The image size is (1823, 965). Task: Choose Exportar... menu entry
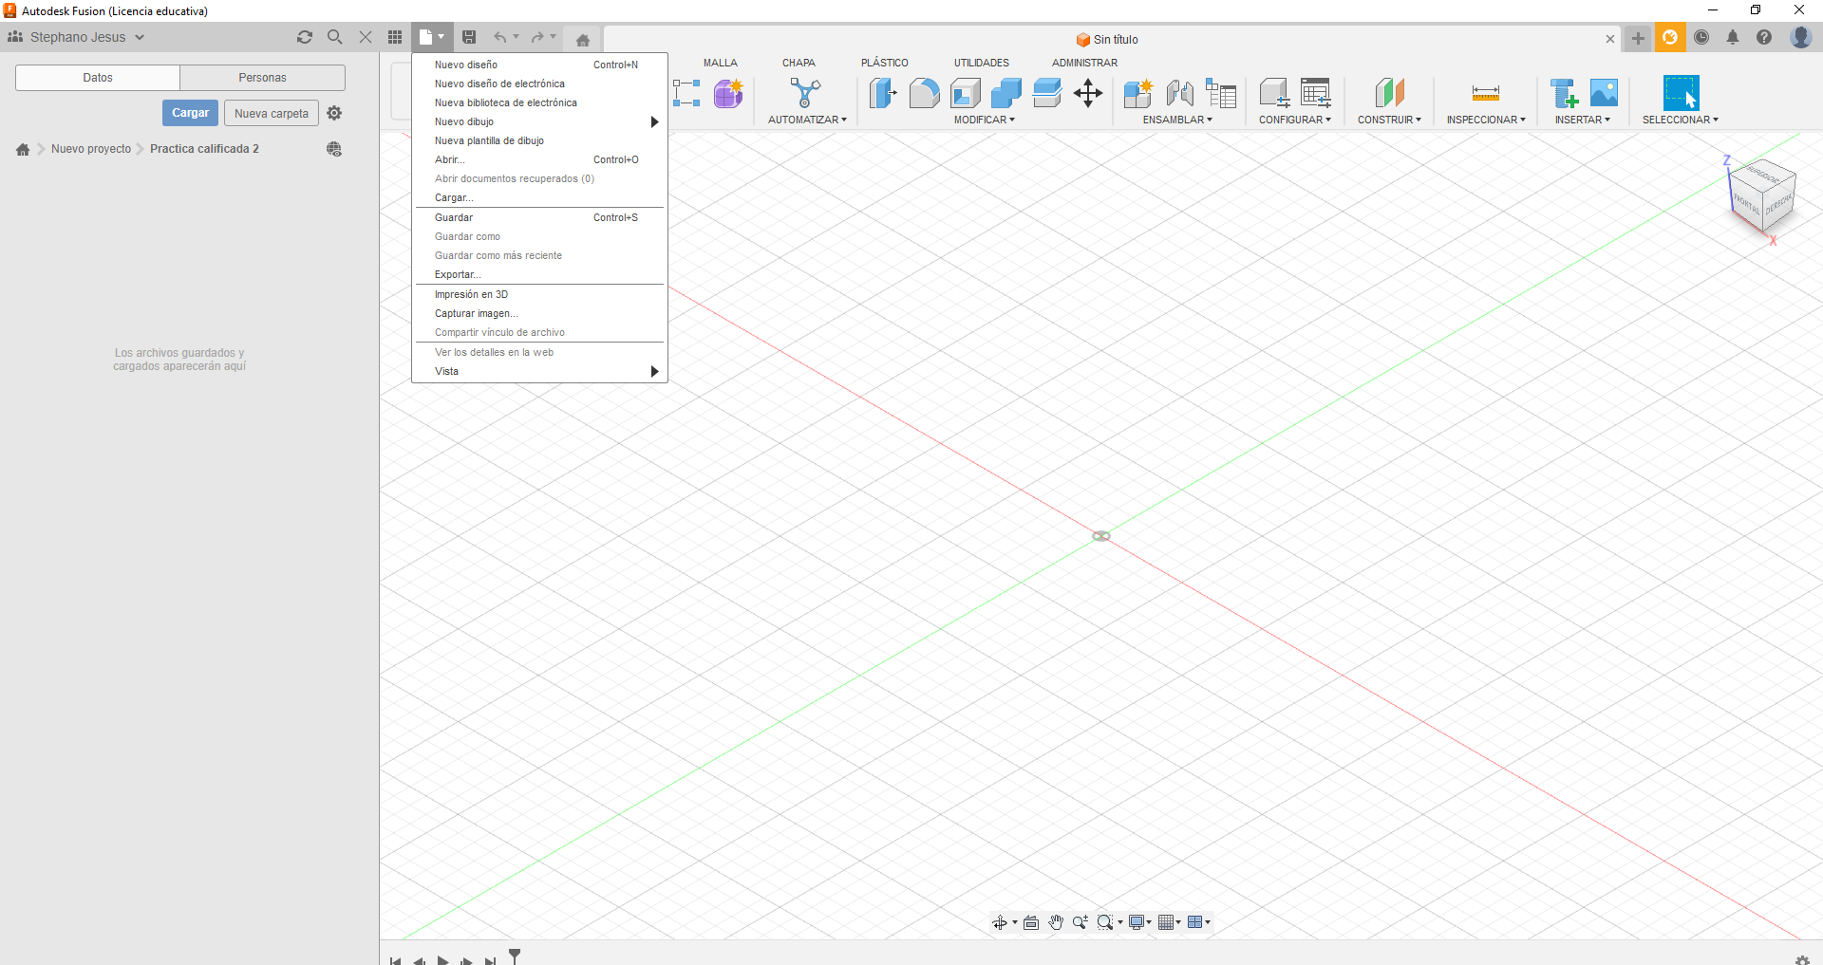tap(539, 274)
